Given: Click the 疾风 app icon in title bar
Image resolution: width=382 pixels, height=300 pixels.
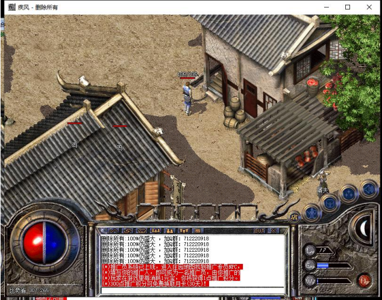Looking at the screenshot, I should (11, 7).
